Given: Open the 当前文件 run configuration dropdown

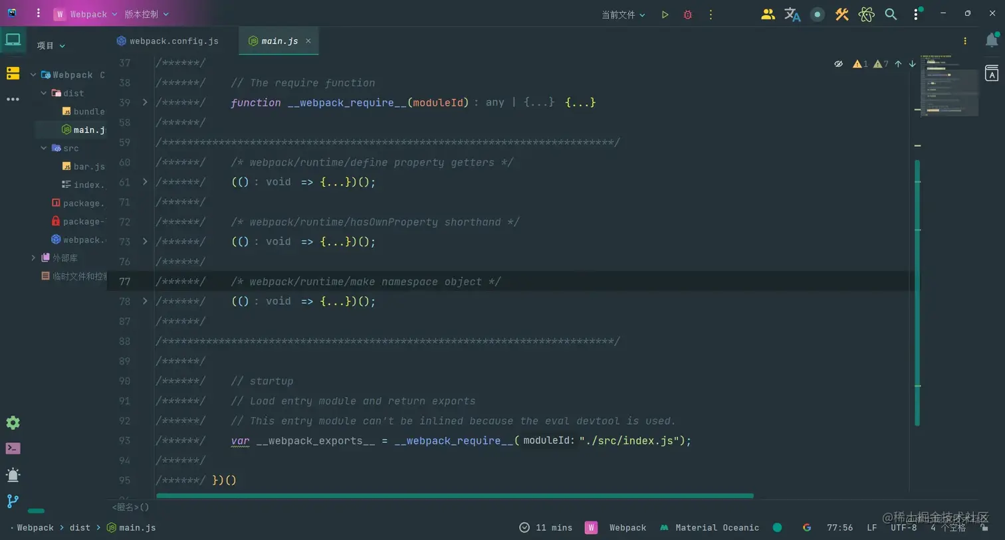Looking at the screenshot, I should click(623, 15).
